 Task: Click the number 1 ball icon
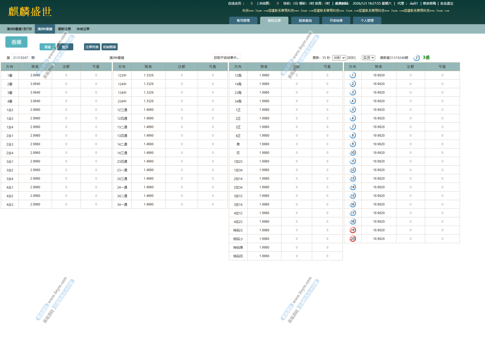[x=353, y=75]
